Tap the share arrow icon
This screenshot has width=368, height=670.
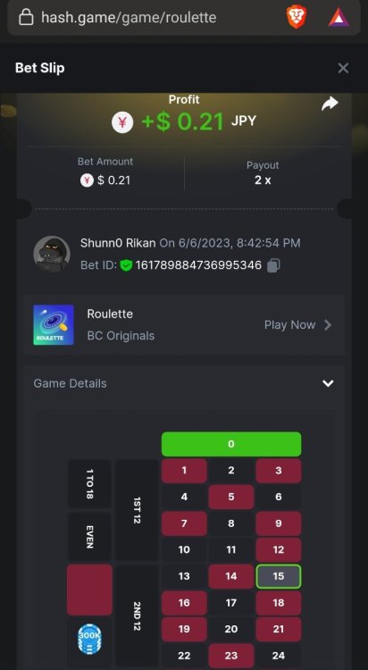point(330,104)
